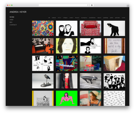The image size is (135, 114).
Task: Filter works by paintings
Action: [106, 18]
